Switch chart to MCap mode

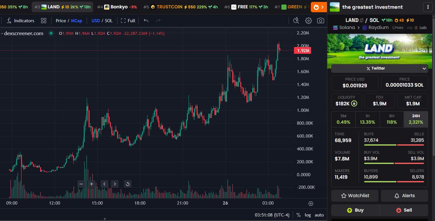(x=76, y=21)
